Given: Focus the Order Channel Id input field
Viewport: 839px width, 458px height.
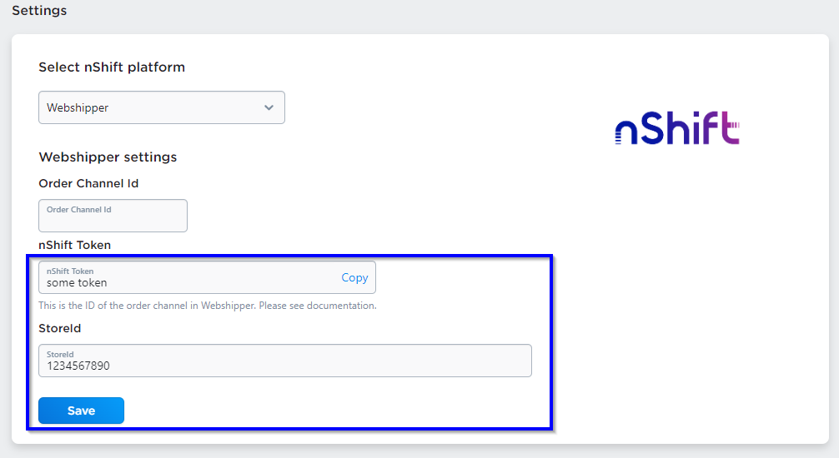Looking at the screenshot, I should 113,216.
